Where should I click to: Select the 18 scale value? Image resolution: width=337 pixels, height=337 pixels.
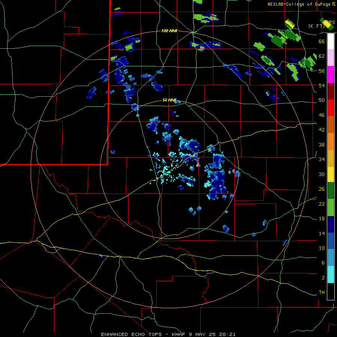322,219
